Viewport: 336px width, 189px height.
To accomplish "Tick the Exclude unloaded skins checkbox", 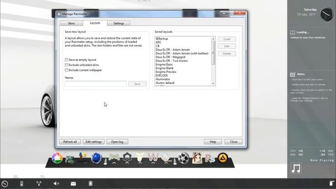I will pos(67,65).
